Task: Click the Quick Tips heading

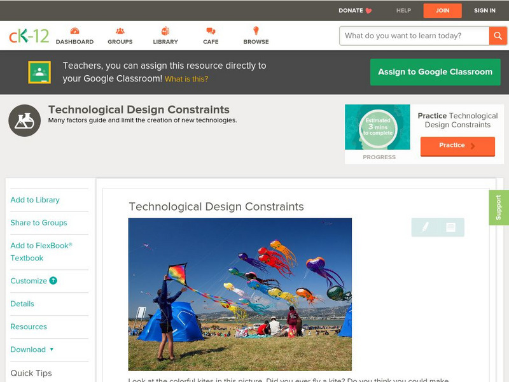Action: [x=31, y=373]
